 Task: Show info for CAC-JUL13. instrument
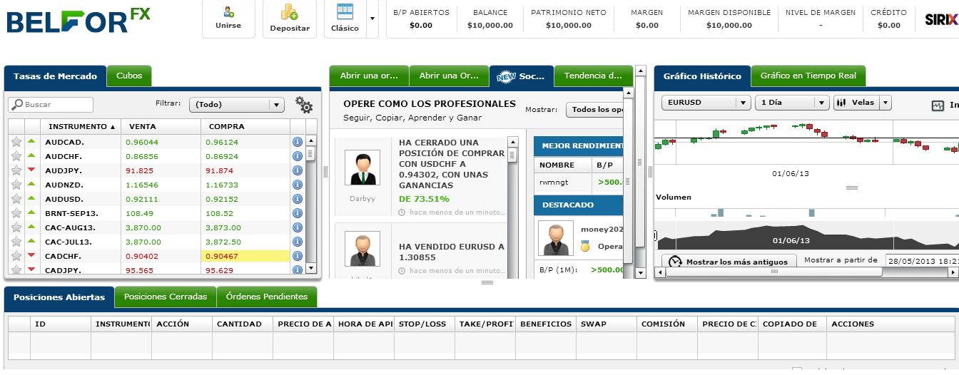tap(298, 242)
